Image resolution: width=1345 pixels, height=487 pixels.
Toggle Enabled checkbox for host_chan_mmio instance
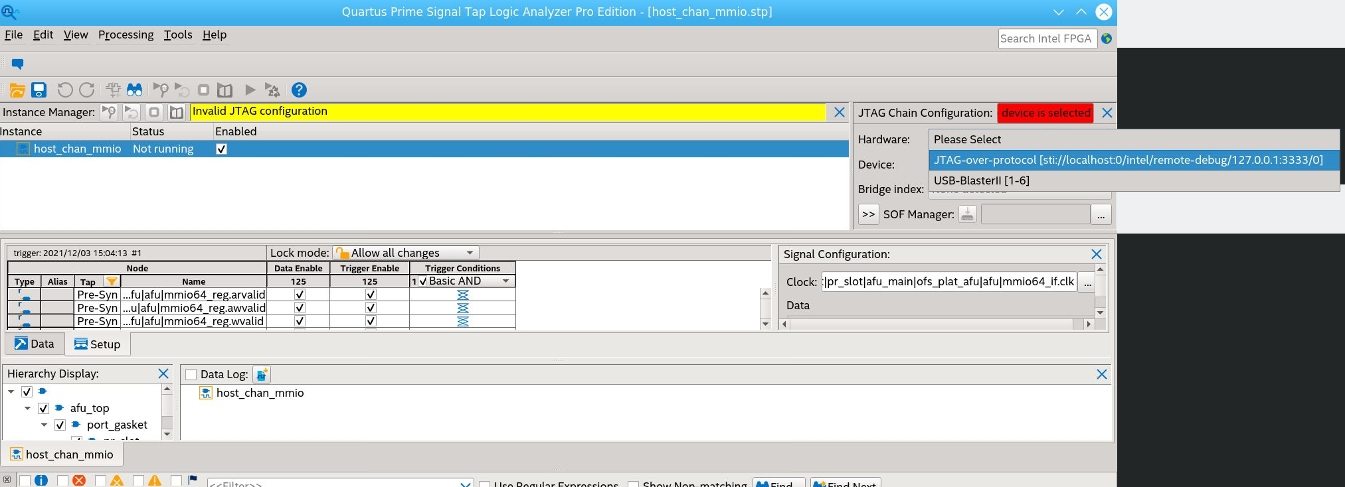click(222, 149)
